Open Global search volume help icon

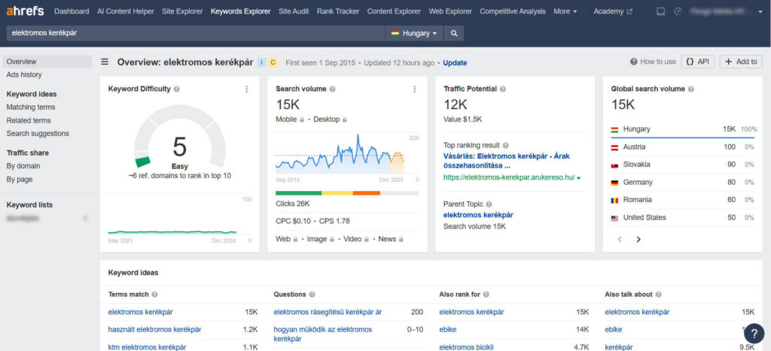coord(691,89)
